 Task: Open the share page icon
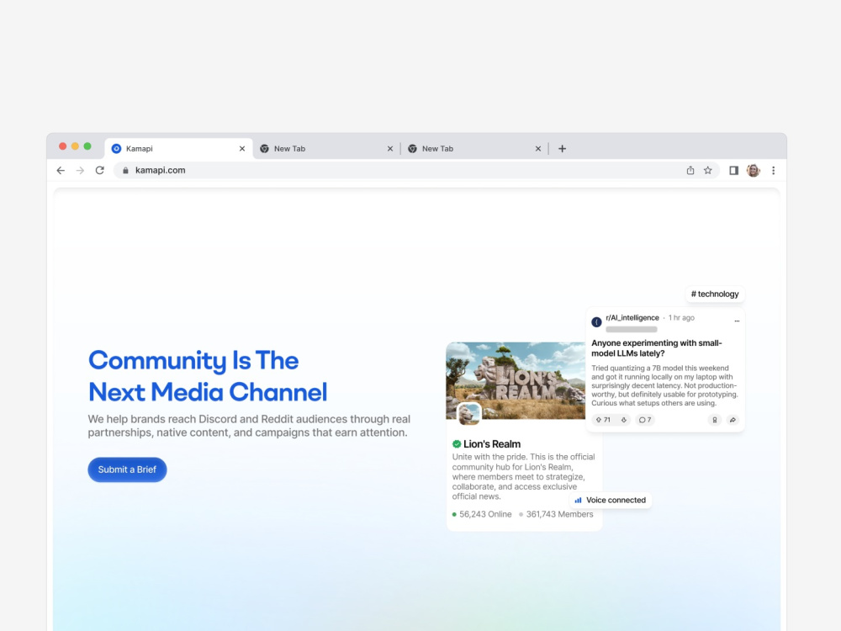pyautogui.click(x=690, y=170)
